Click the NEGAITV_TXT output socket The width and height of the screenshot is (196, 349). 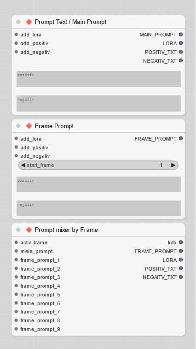[x=181, y=277]
